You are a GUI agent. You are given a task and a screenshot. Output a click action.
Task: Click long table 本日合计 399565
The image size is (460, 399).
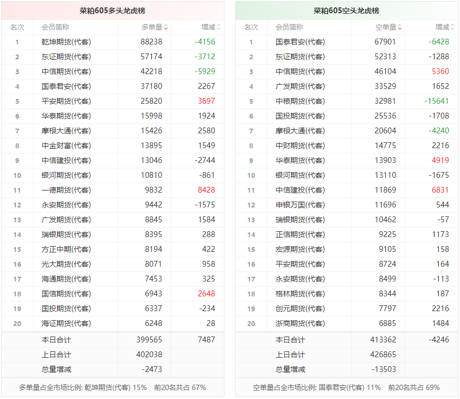pyautogui.click(x=149, y=340)
